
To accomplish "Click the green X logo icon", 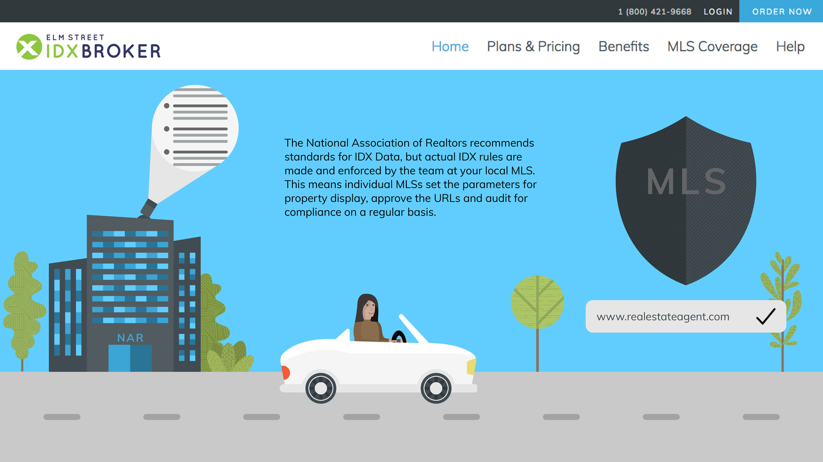I will tap(29, 47).
